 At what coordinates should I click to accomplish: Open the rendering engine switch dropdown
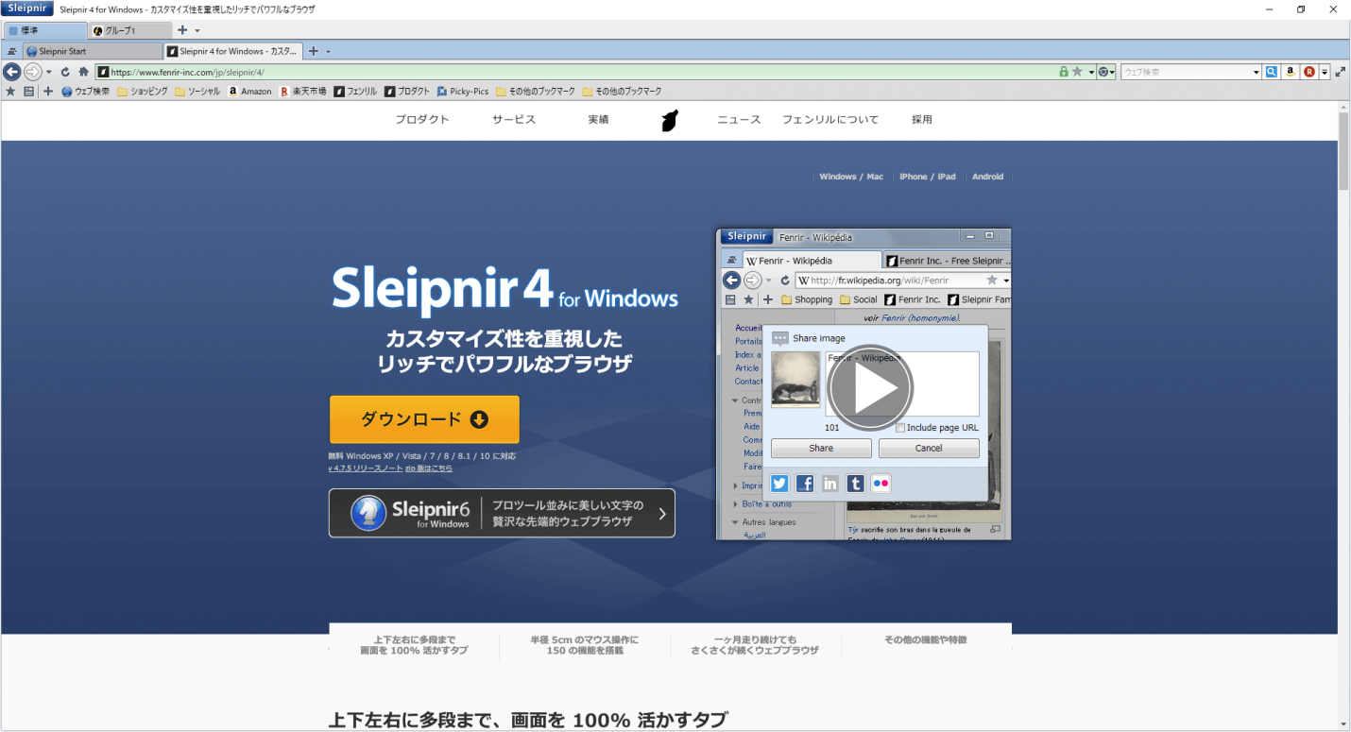click(x=1106, y=72)
